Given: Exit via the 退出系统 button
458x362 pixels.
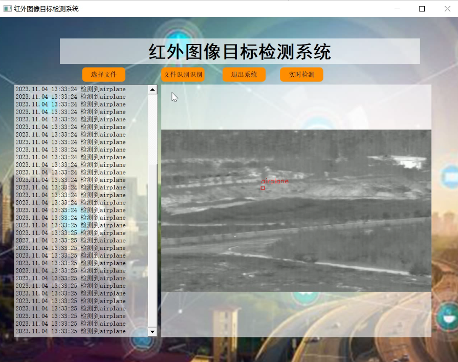Looking at the screenshot, I should tap(244, 75).
